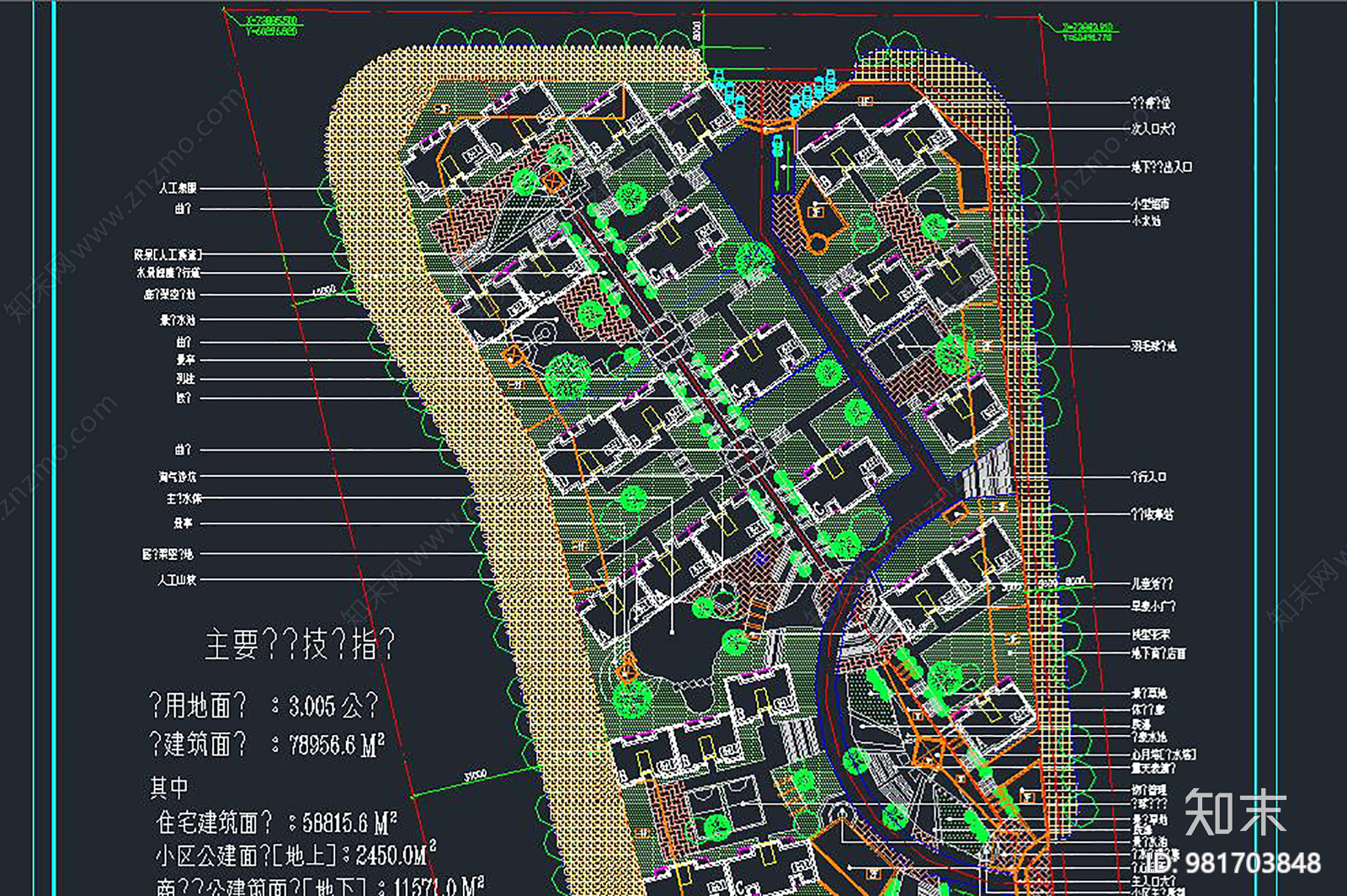Select the "58815.6 M²" residential area value
The height and width of the screenshot is (896, 1347).
coord(349,822)
